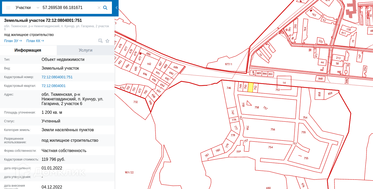Click the parcel title 72:12:0804001:751 heading

pyautogui.click(x=43, y=21)
